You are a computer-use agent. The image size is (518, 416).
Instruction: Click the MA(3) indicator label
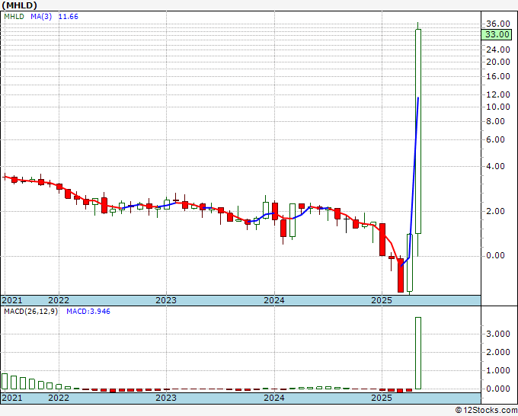[x=41, y=17]
